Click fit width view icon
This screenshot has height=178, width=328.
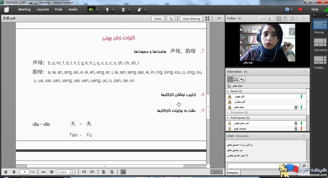(112, 172)
